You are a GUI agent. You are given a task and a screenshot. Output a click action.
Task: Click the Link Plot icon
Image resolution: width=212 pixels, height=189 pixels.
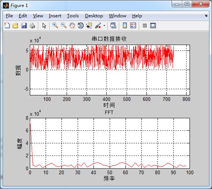[x=113, y=25]
